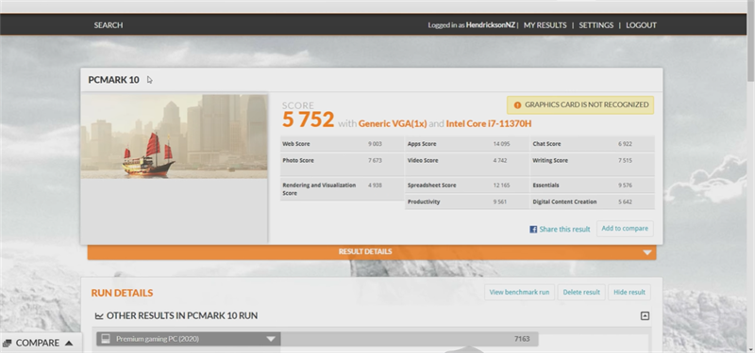Click the Rendering and Visualization Score row

(342, 189)
